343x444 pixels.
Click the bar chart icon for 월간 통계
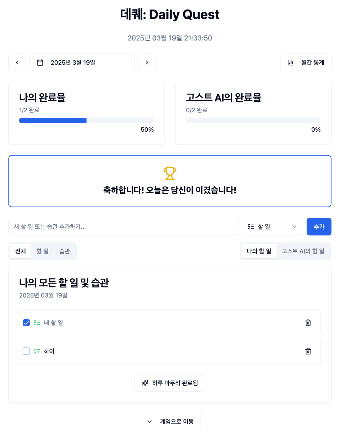point(291,63)
